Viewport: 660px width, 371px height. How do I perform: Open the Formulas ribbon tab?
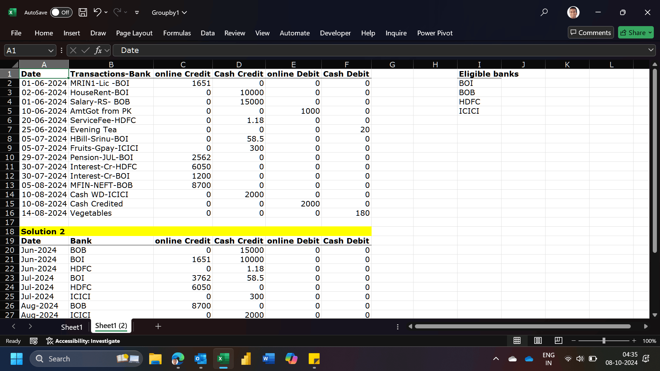[x=177, y=33]
